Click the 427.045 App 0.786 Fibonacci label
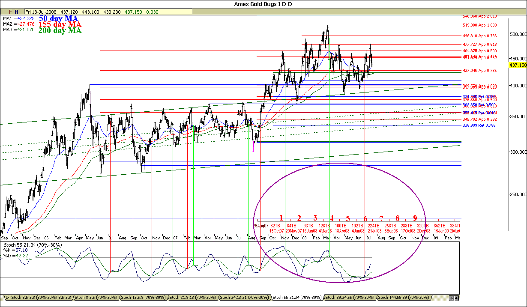 coord(479,70)
